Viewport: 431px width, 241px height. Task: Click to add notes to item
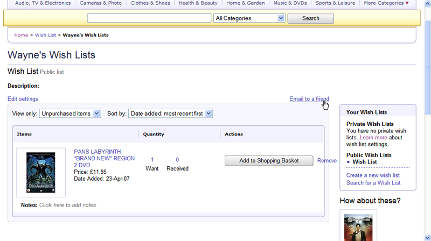point(67,205)
